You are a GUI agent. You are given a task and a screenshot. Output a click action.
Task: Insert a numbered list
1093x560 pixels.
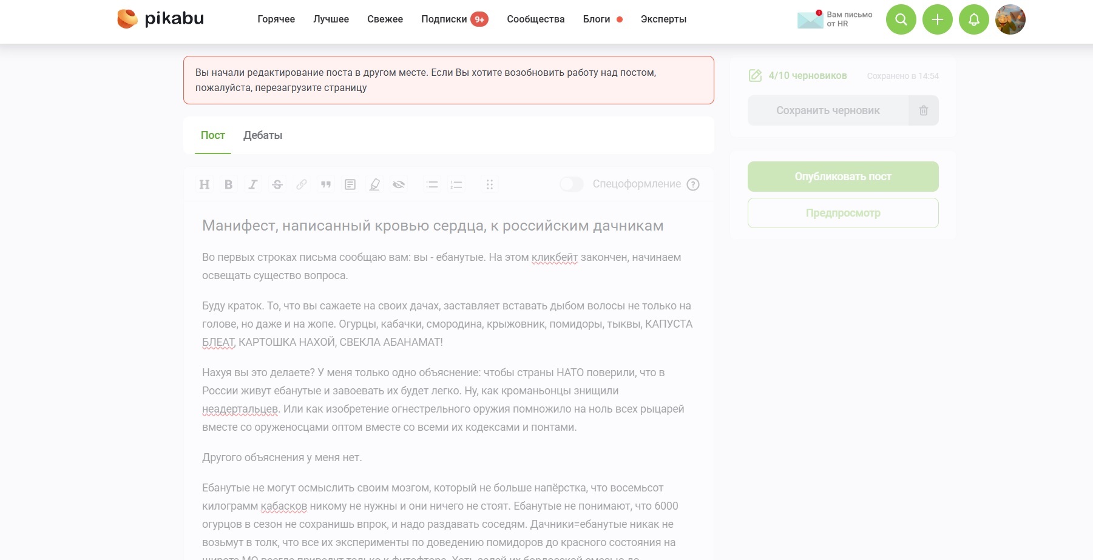(x=456, y=184)
